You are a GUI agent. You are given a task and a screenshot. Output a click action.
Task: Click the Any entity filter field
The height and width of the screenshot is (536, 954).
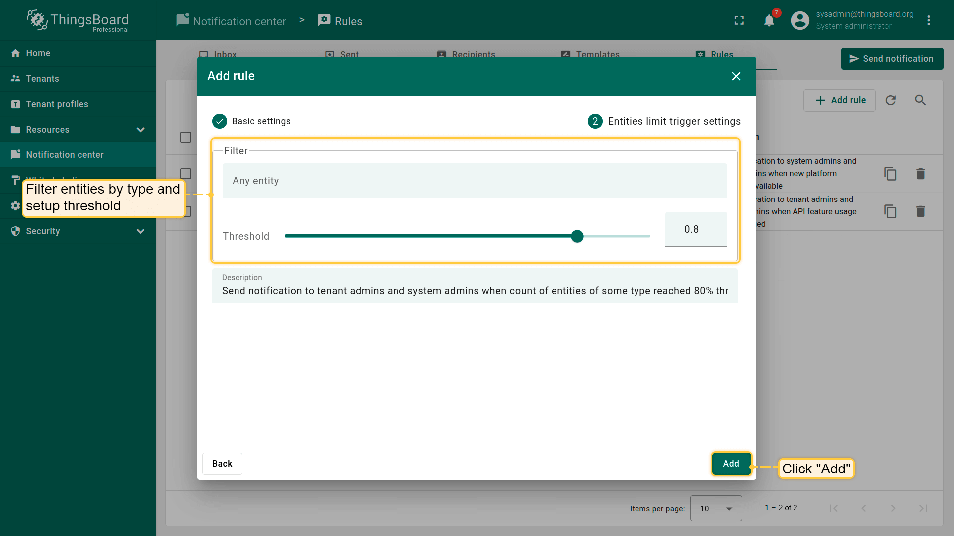point(475,181)
